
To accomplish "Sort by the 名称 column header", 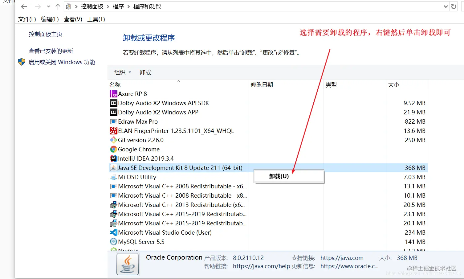I will click(178, 84).
